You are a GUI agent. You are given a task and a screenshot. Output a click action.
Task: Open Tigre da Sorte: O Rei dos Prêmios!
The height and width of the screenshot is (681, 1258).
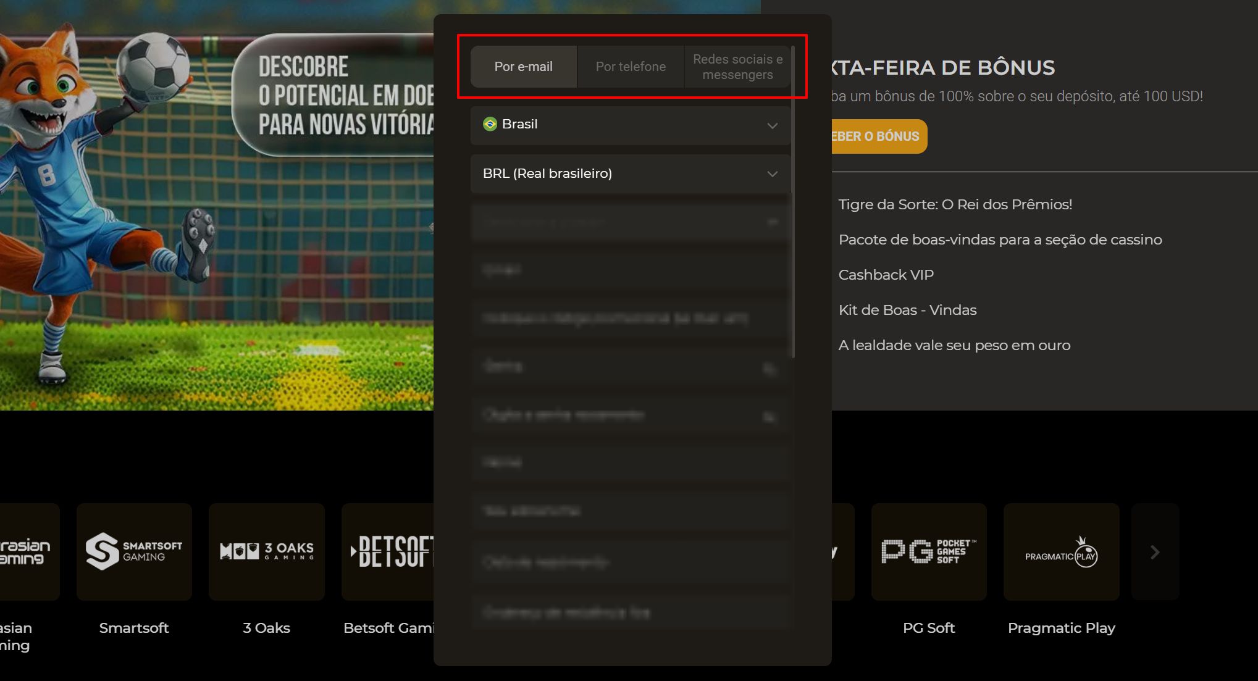(955, 204)
